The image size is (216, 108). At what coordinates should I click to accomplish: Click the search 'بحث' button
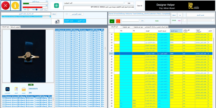click(142, 20)
